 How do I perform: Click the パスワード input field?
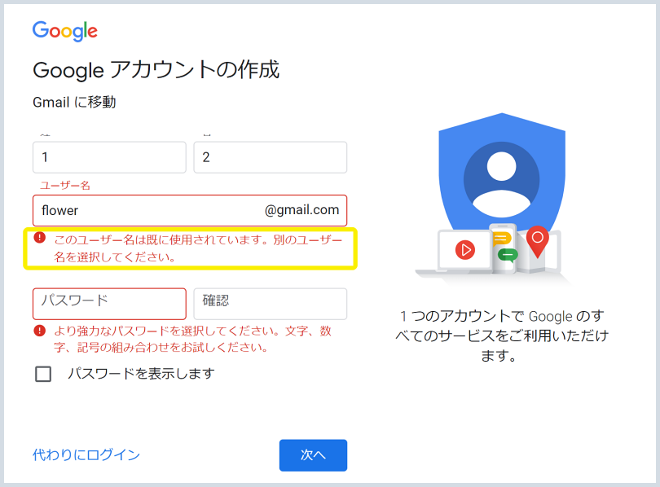pyautogui.click(x=109, y=304)
